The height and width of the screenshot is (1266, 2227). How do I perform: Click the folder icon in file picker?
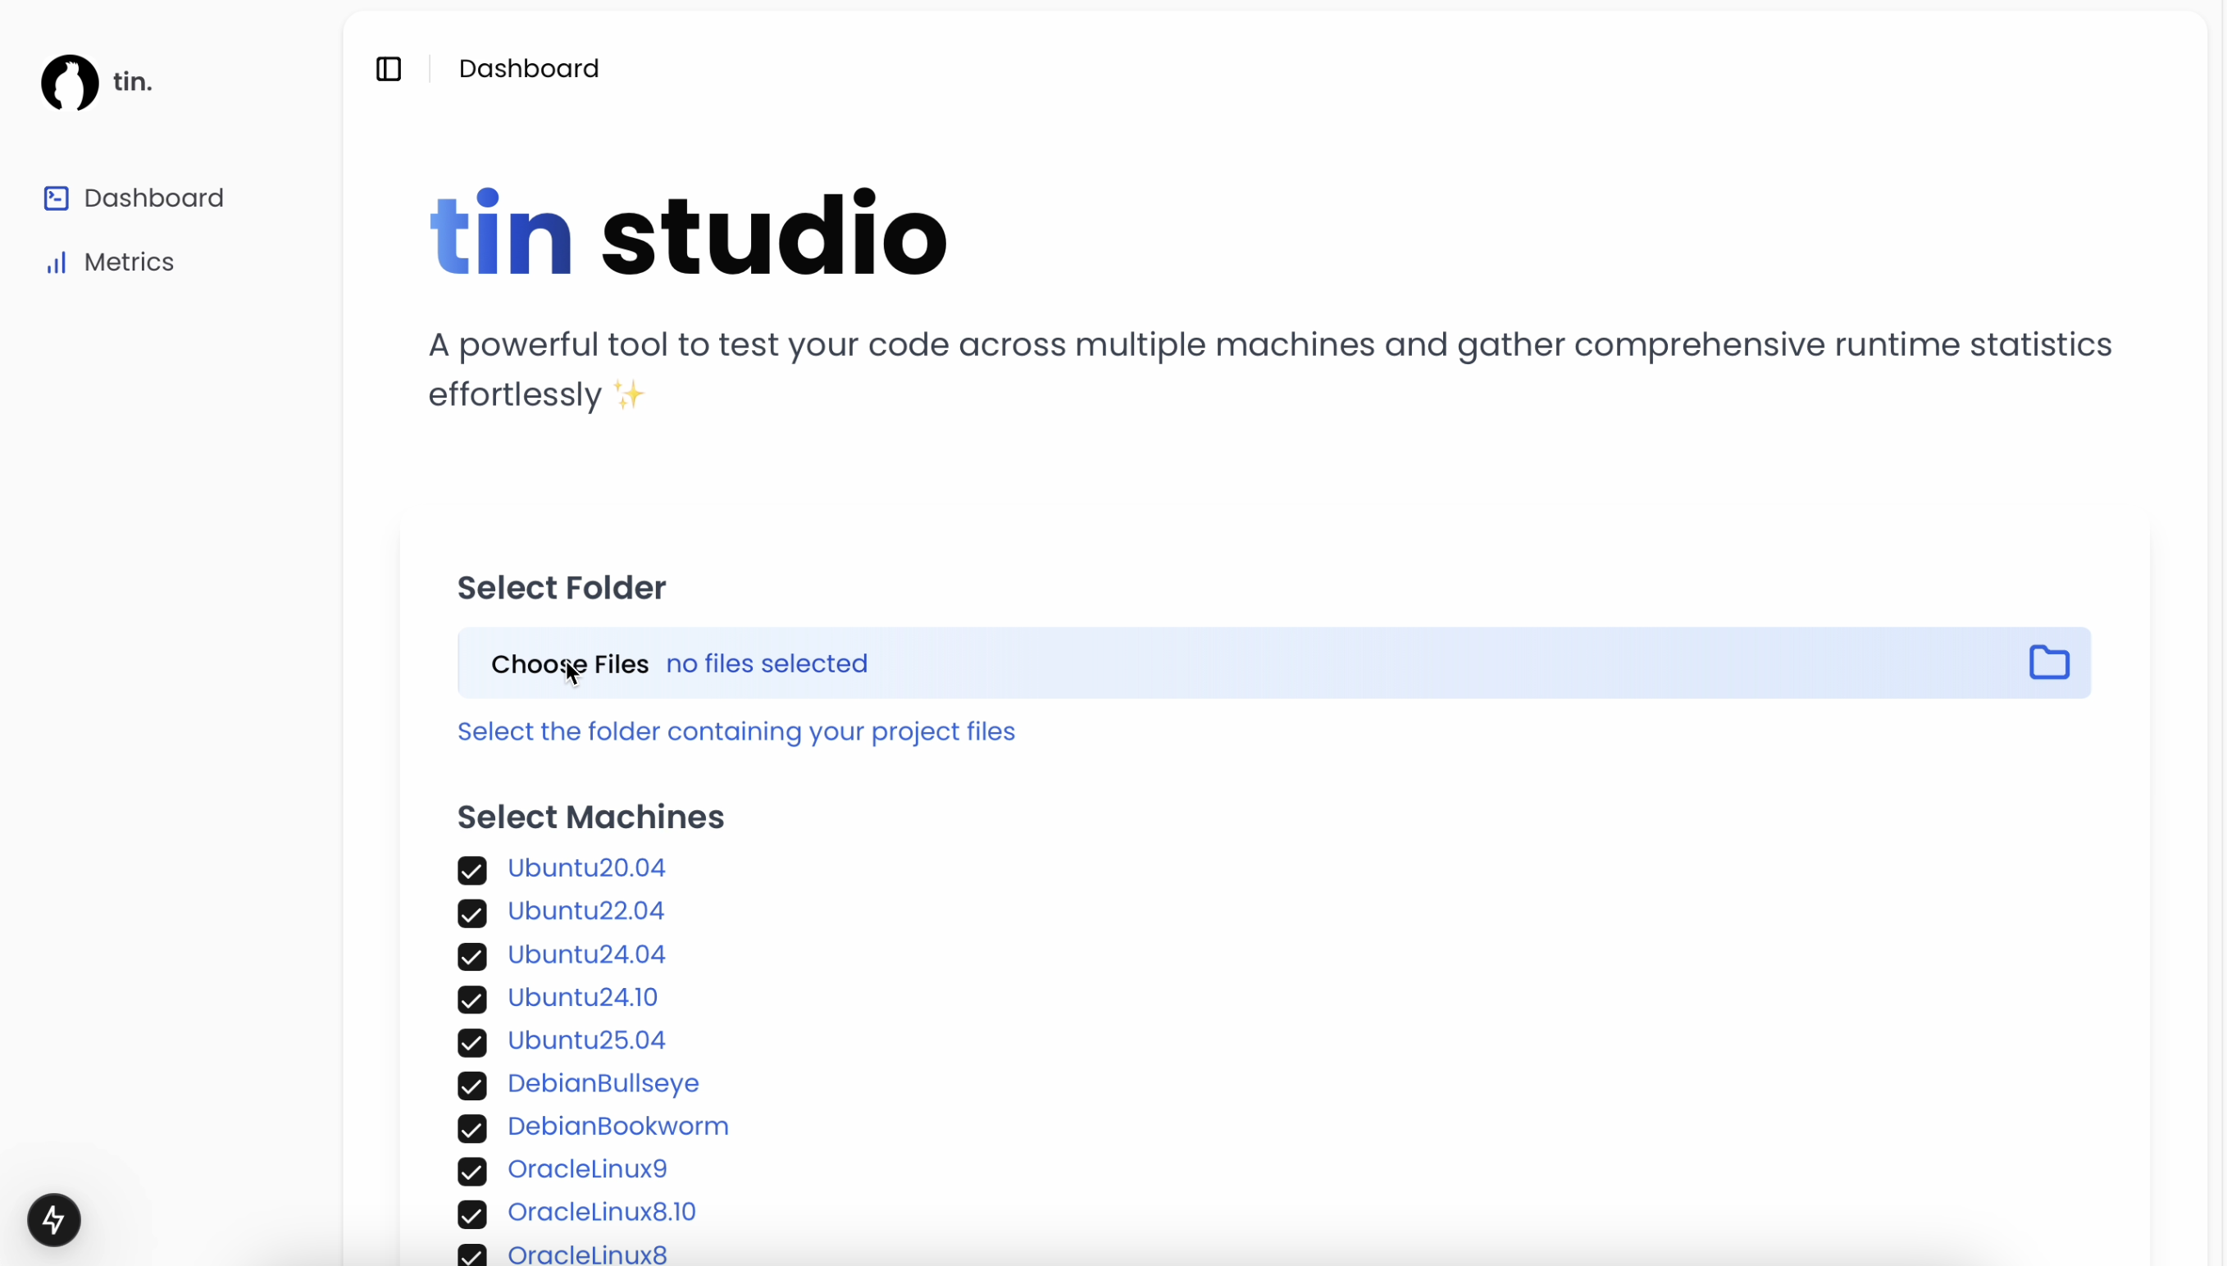pyautogui.click(x=2048, y=663)
